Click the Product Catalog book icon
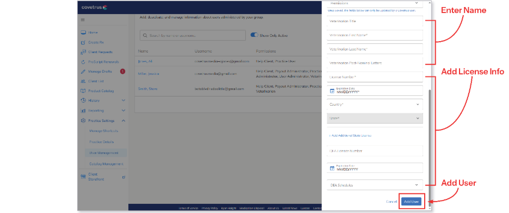Viewport: 509px width, 213px height. 83,91
